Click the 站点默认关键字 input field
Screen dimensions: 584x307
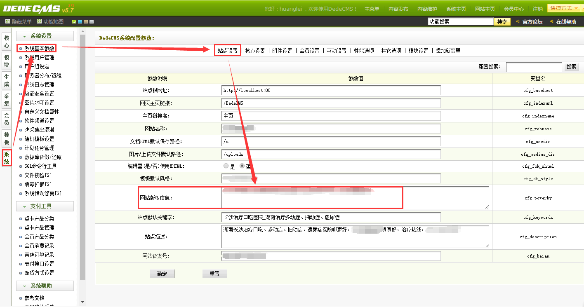tap(331, 217)
